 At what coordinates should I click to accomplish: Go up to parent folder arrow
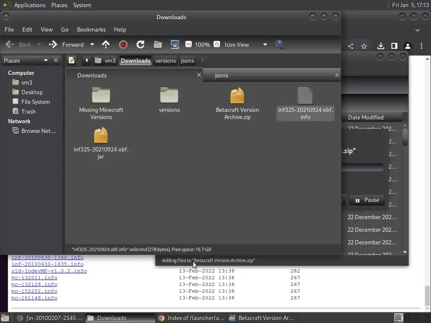[x=106, y=45]
